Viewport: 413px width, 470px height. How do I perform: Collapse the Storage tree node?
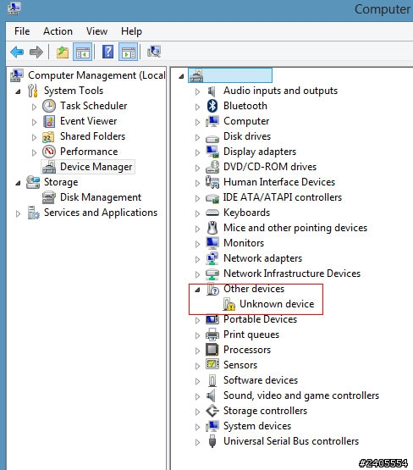pyautogui.click(x=19, y=183)
